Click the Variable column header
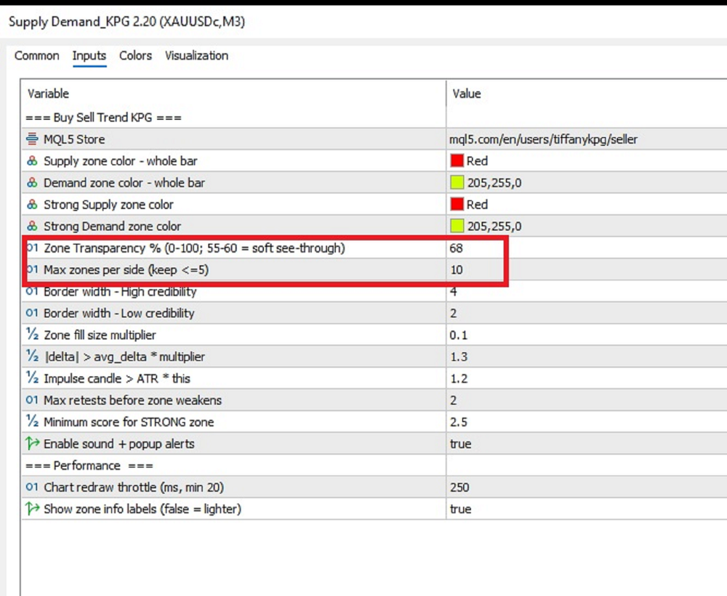 tap(48, 94)
